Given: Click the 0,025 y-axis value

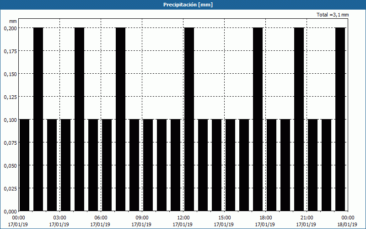Looking at the screenshot, I should [10, 189].
